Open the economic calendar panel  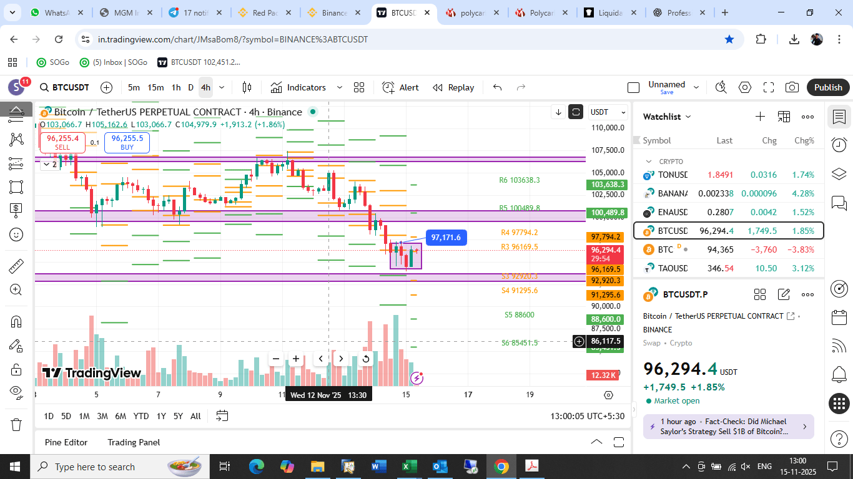[839, 317]
